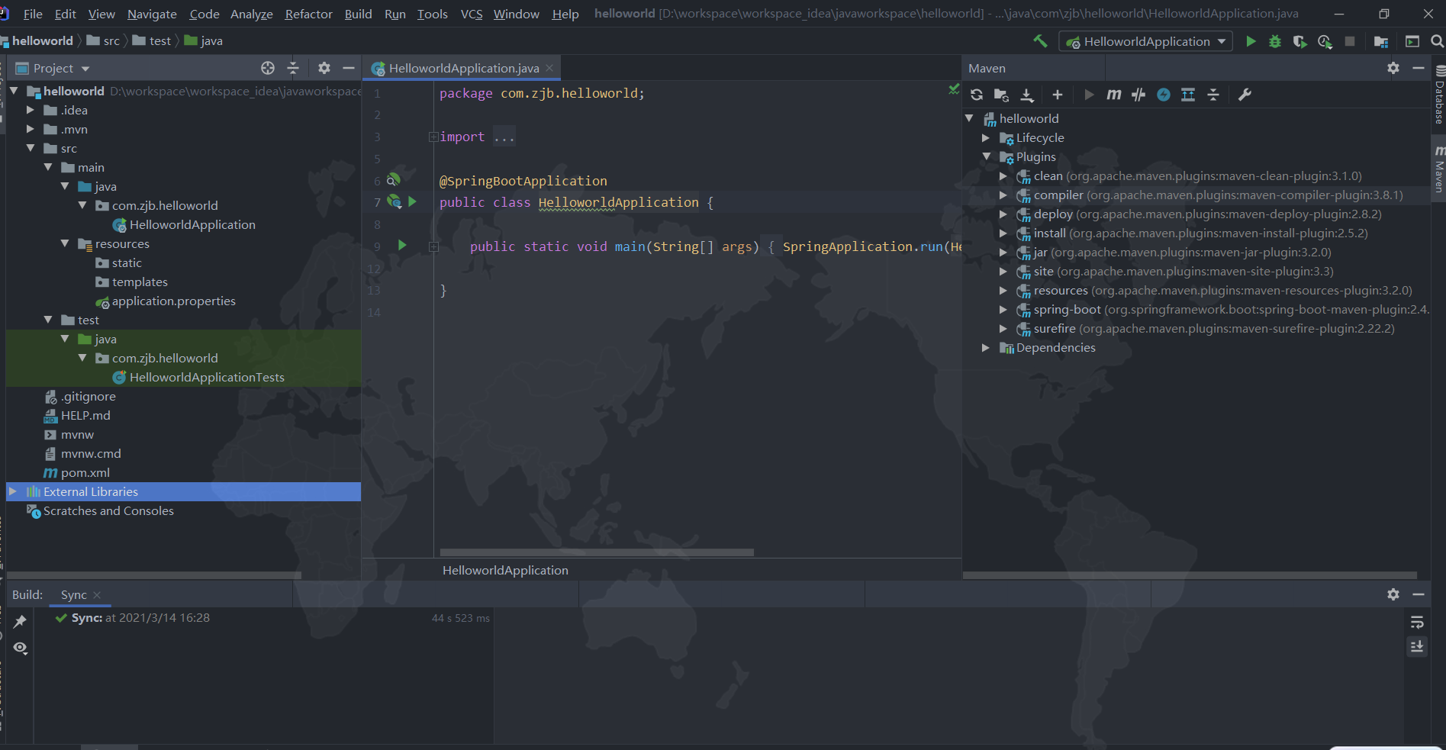The height and width of the screenshot is (750, 1446).
Task: Reimport all Maven projects
Action: pos(977,95)
